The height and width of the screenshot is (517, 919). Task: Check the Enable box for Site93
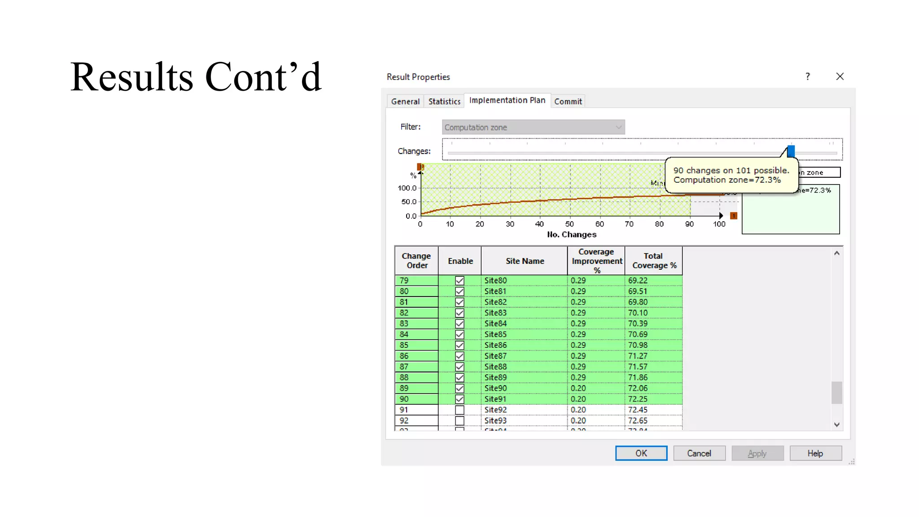point(459,421)
